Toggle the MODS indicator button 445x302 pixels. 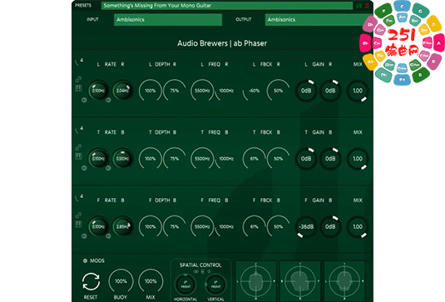point(85,260)
